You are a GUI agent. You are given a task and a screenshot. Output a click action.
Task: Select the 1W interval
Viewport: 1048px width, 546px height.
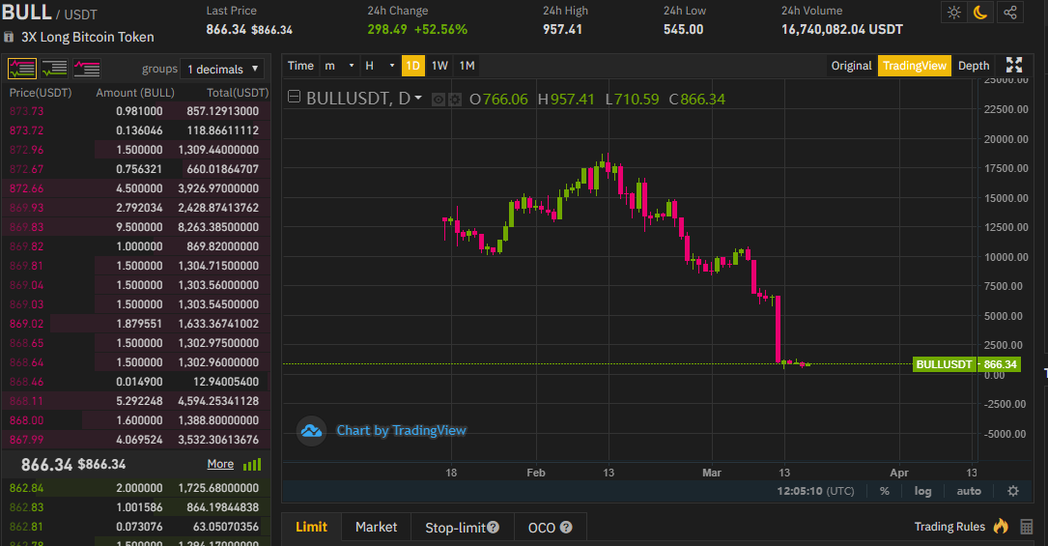pyautogui.click(x=439, y=66)
